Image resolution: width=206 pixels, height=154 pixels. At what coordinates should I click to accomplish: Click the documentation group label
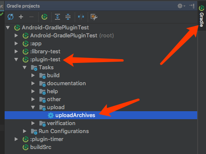pos(66,84)
